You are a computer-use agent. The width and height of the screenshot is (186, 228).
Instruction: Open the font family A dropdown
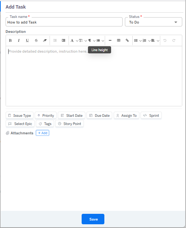[x=74, y=41]
